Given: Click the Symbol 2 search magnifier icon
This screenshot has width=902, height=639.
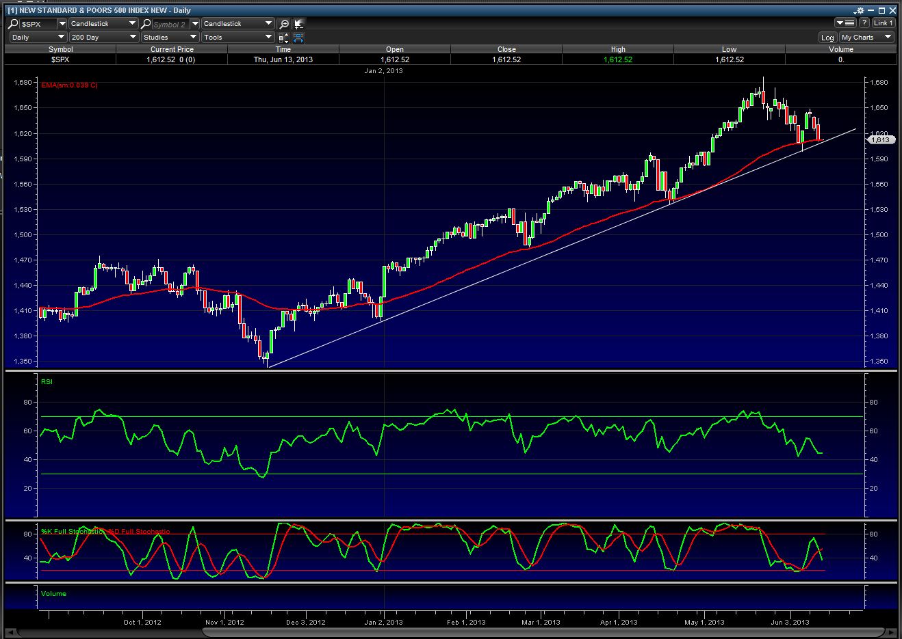Looking at the screenshot, I should pyautogui.click(x=146, y=24).
